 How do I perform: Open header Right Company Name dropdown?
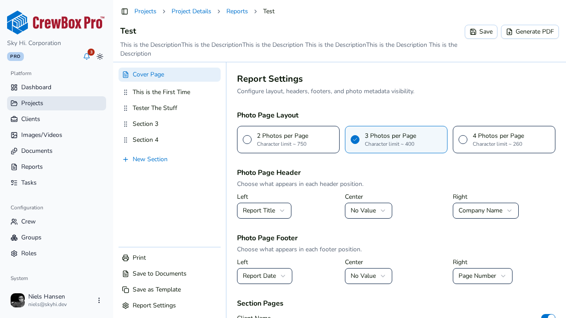(486, 211)
